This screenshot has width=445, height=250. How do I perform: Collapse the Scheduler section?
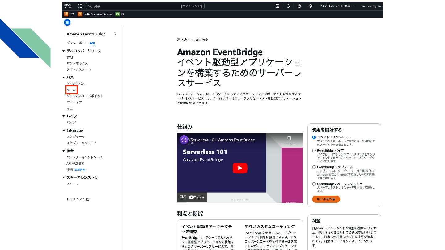[x=64, y=131]
